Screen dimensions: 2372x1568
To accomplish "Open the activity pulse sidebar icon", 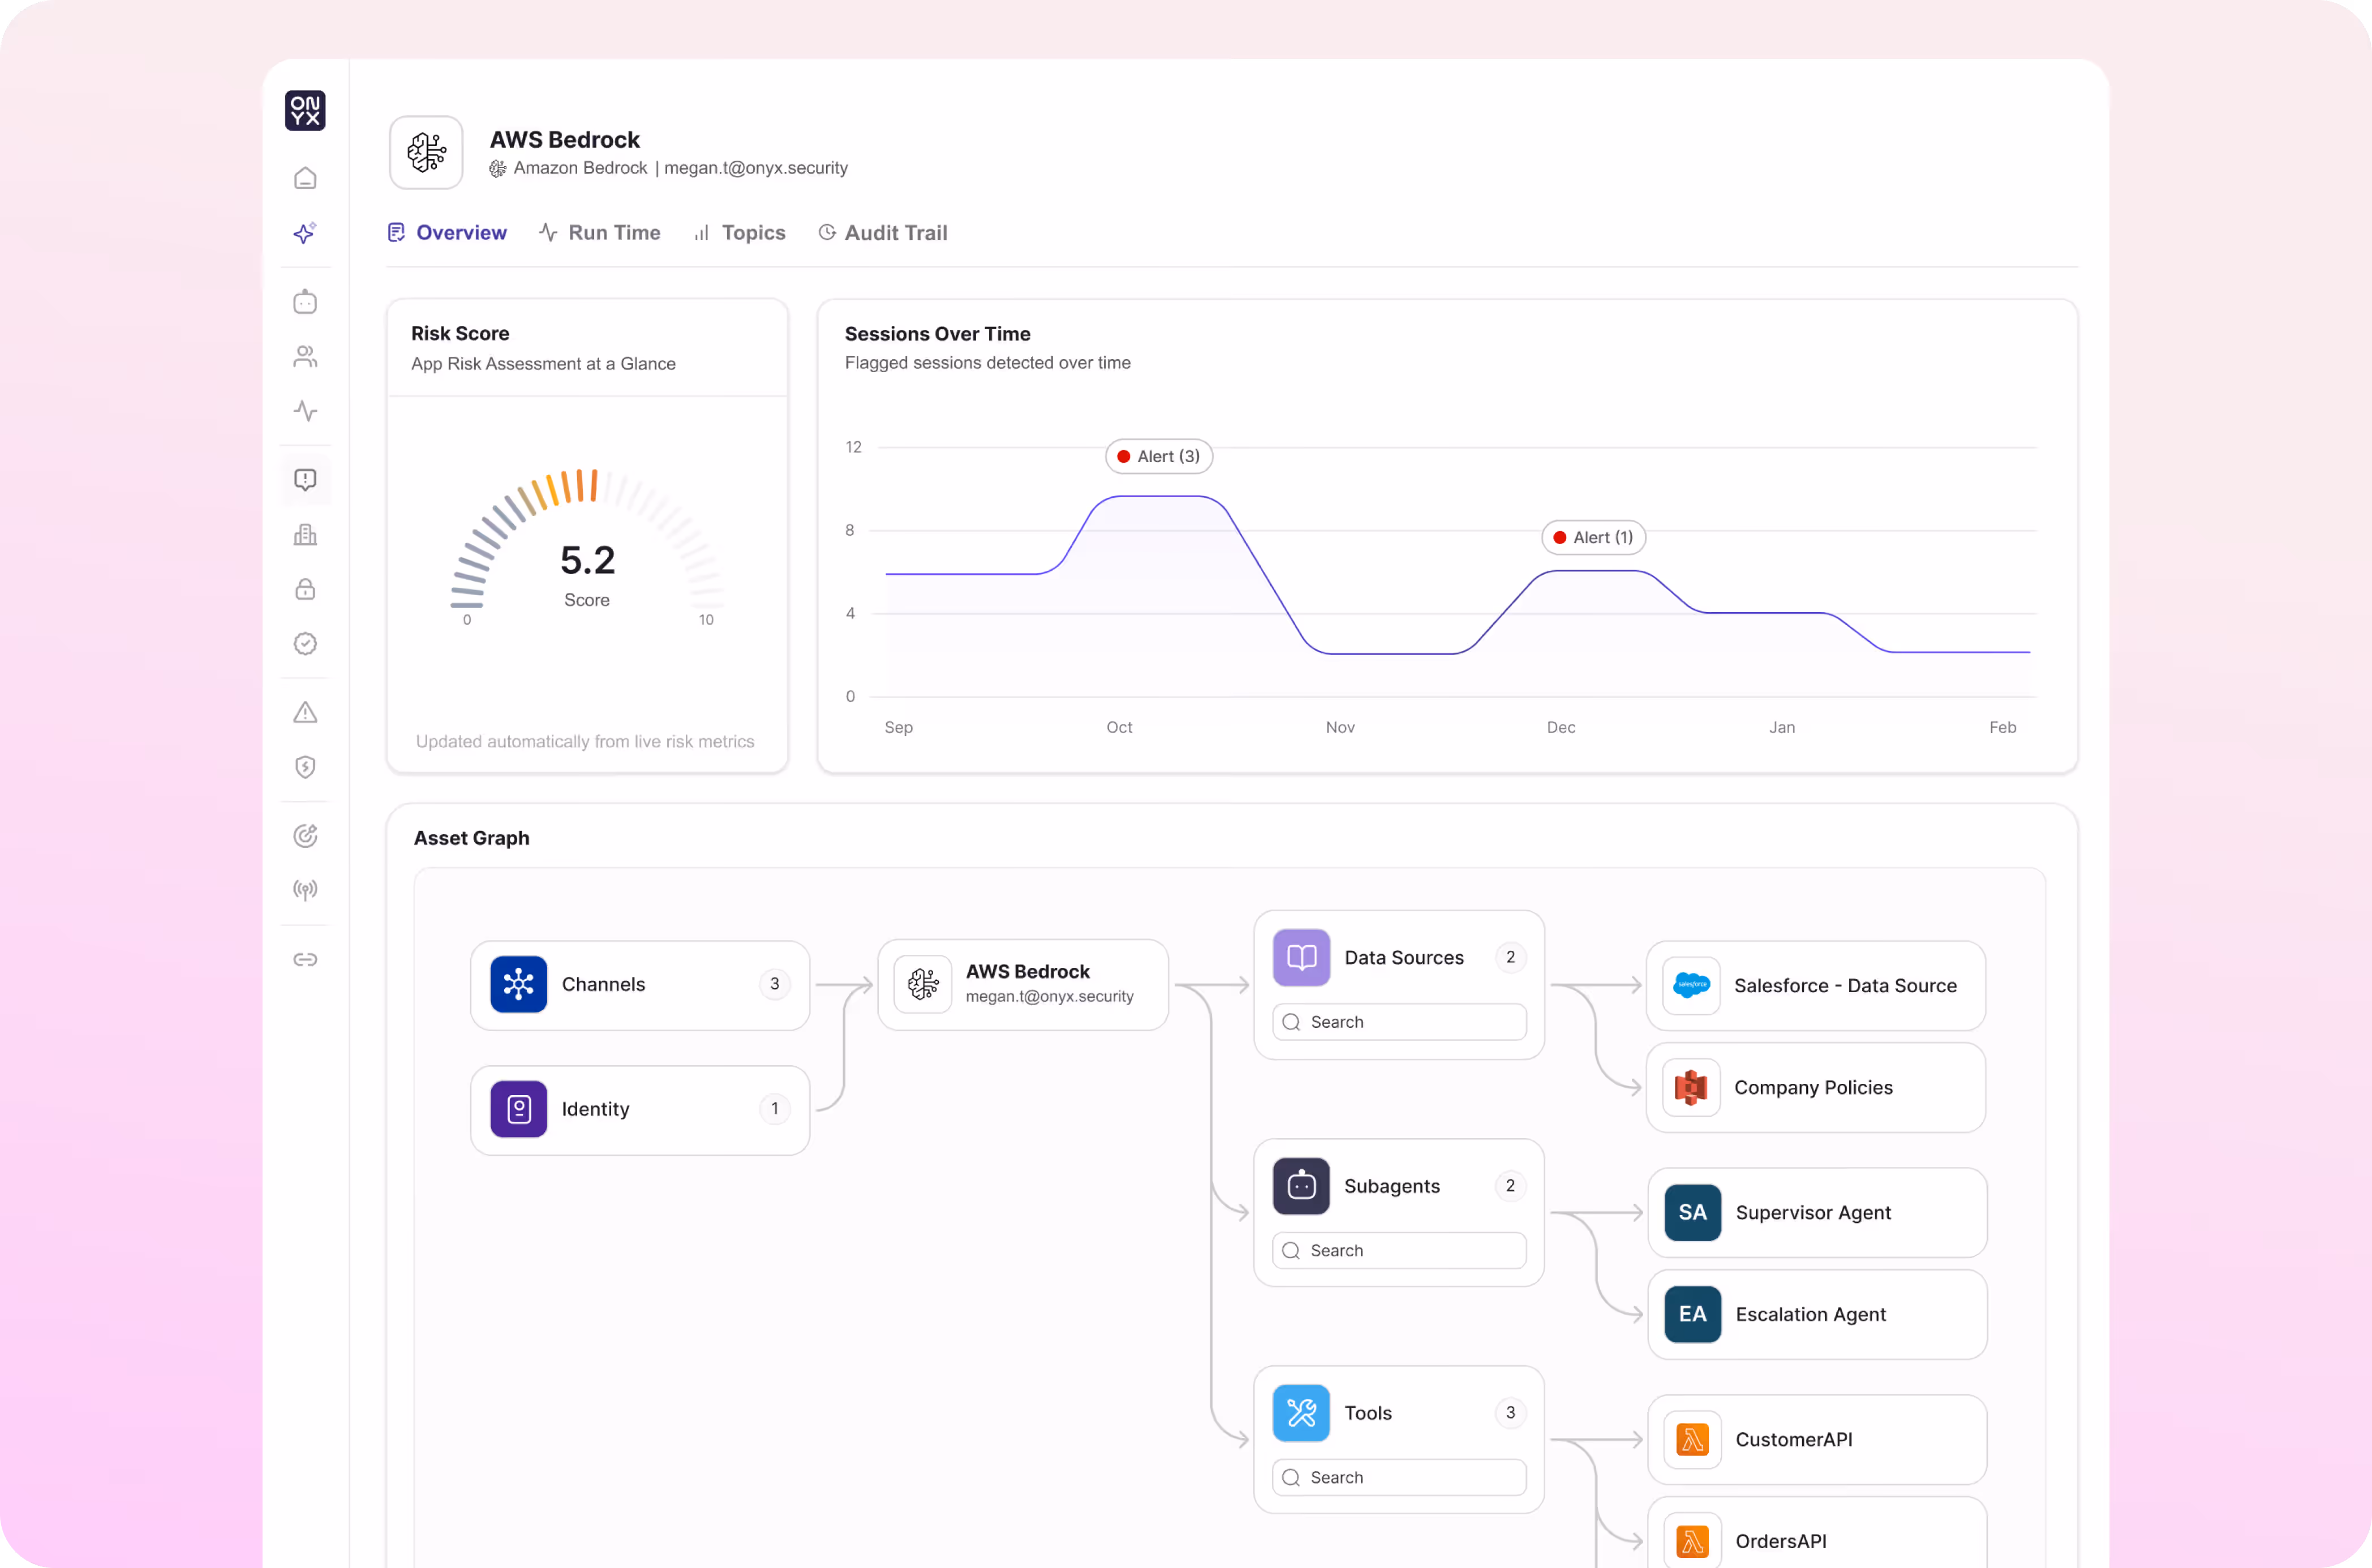I will point(305,411).
